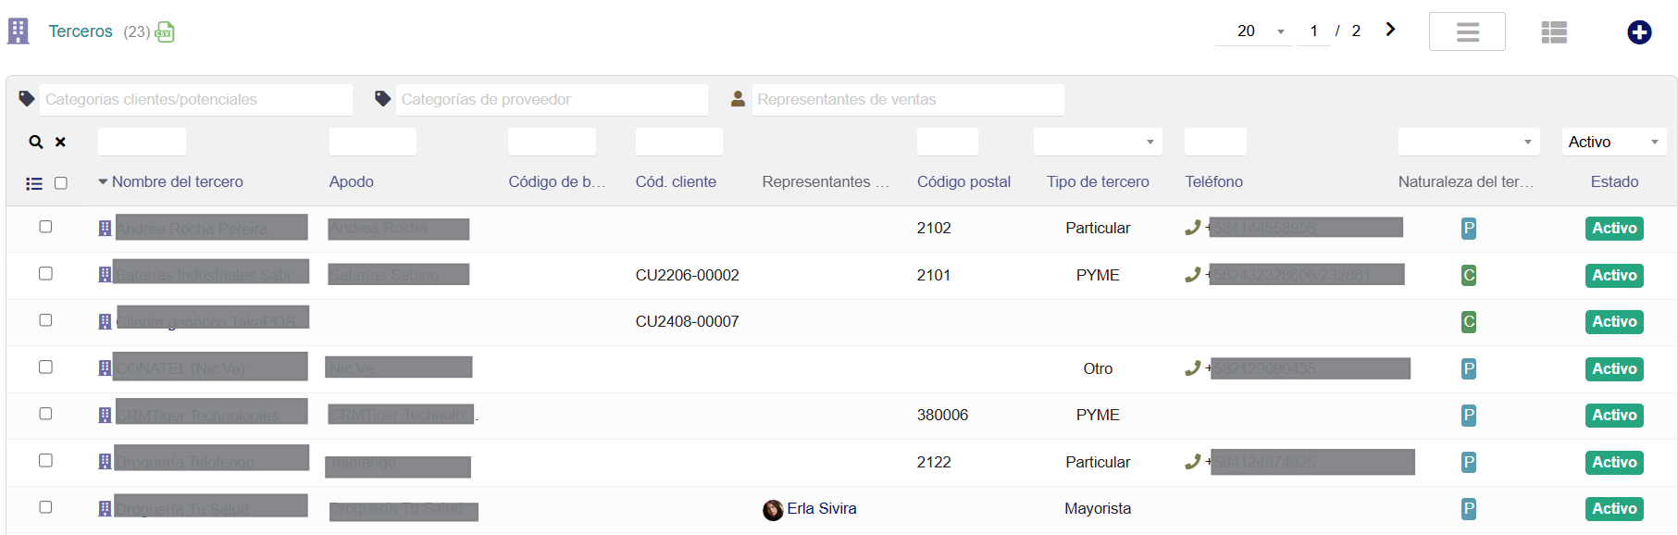
Task: Open the column selector list icon
Action: (x=34, y=183)
